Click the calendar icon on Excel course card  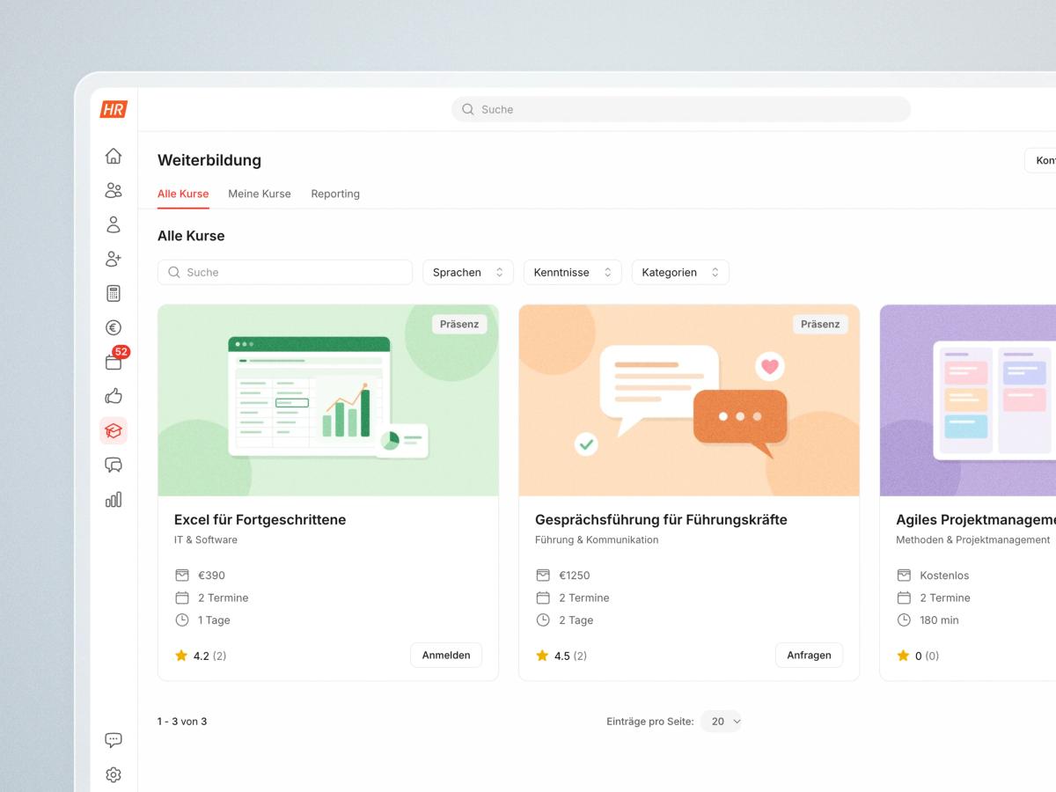click(182, 598)
